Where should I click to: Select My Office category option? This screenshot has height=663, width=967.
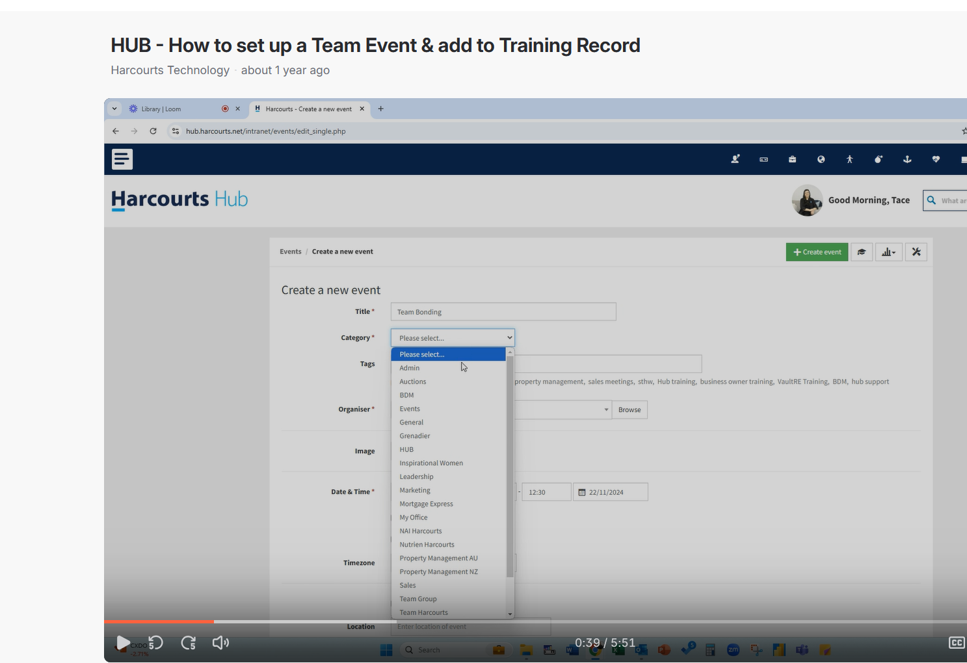[x=448, y=518]
